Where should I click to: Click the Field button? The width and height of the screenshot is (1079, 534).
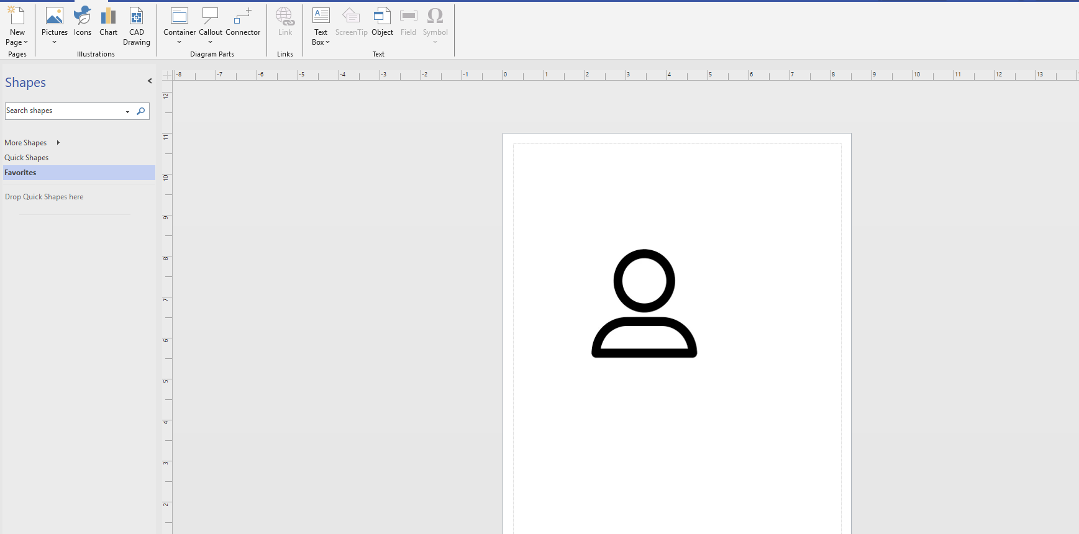(x=409, y=22)
